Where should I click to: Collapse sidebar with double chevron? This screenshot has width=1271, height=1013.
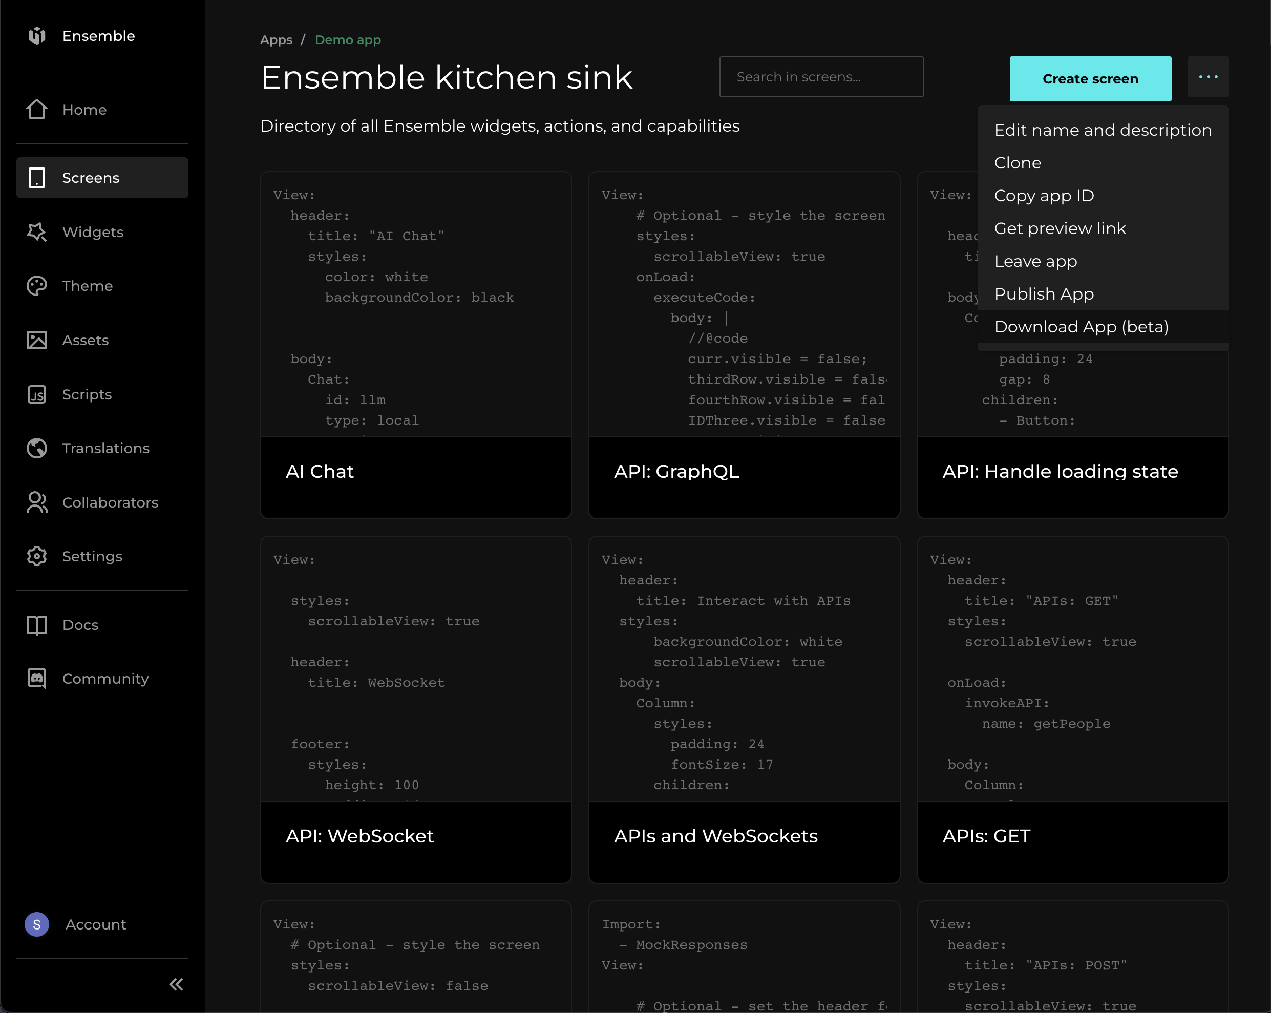tap(176, 984)
